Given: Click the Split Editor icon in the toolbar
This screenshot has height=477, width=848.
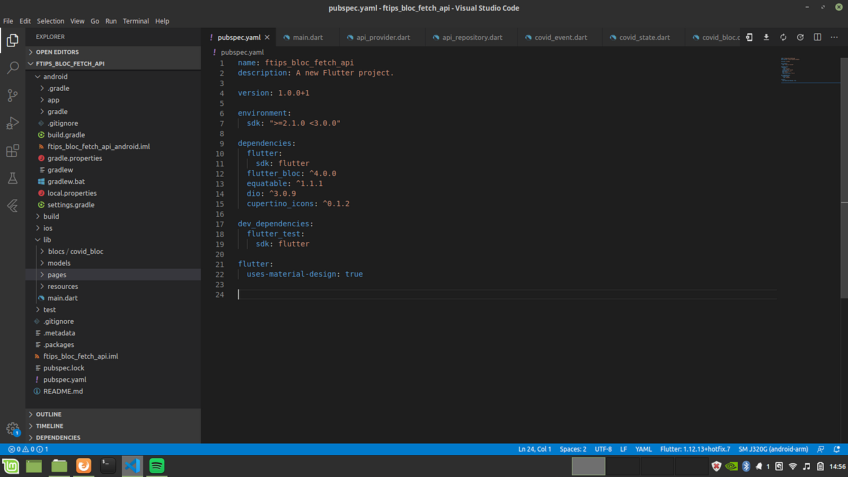Looking at the screenshot, I should tap(817, 37).
